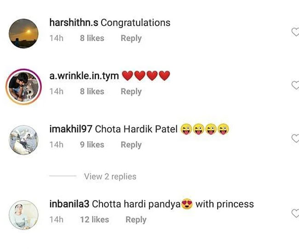
Task: Open harshithn.s sunset profile picture
Action: click(23, 33)
